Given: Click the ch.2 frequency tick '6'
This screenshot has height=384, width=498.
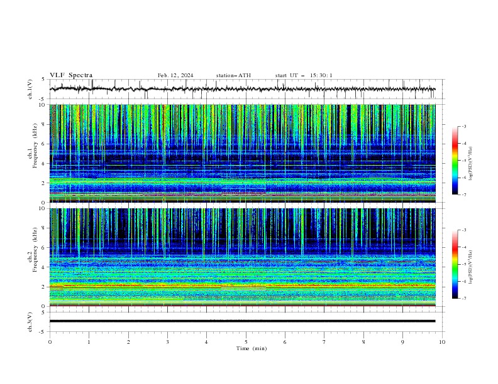Looking at the screenshot, I should [x=45, y=248].
